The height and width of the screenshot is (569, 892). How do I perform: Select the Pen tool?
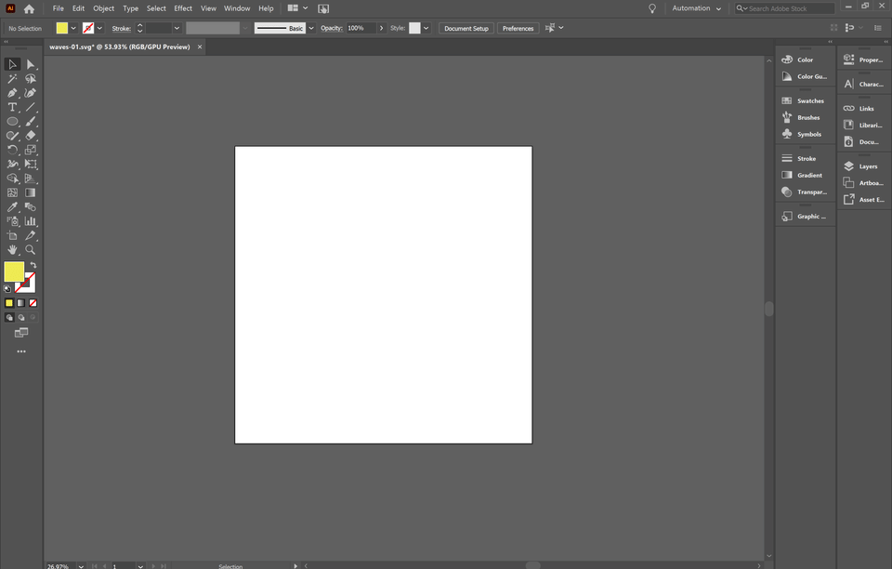[12, 92]
